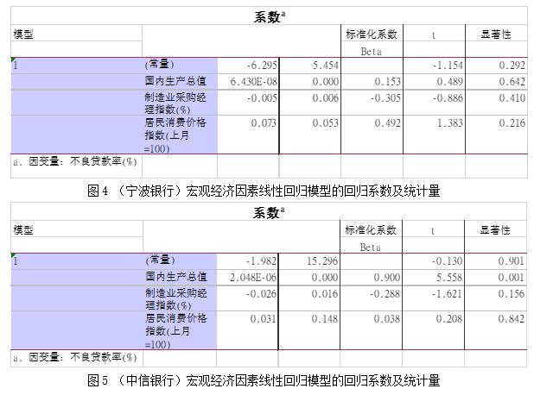Select the 系数 title of top table
Viewport: 534px width, 395px height.
(269, 16)
